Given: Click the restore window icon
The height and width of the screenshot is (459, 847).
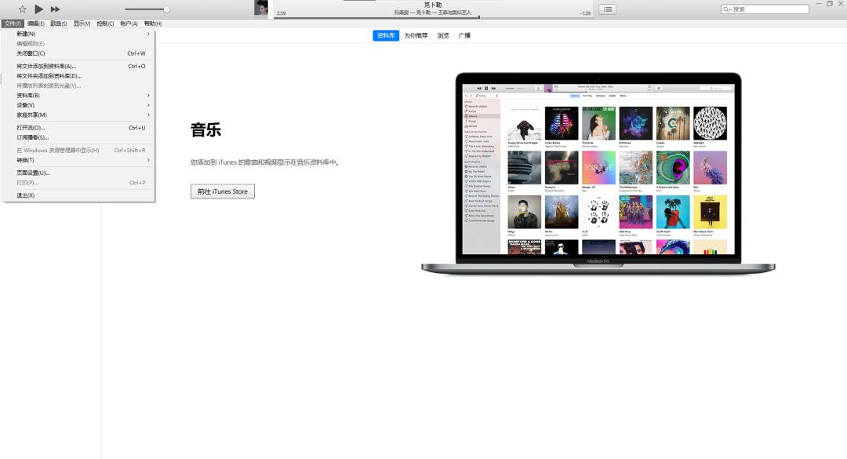Looking at the screenshot, I should 830,4.
